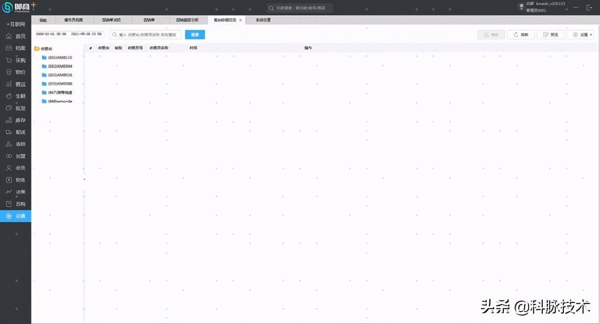Open the 采购 shopping cart sidebar icon
The image size is (600, 324).
tap(8, 60)
